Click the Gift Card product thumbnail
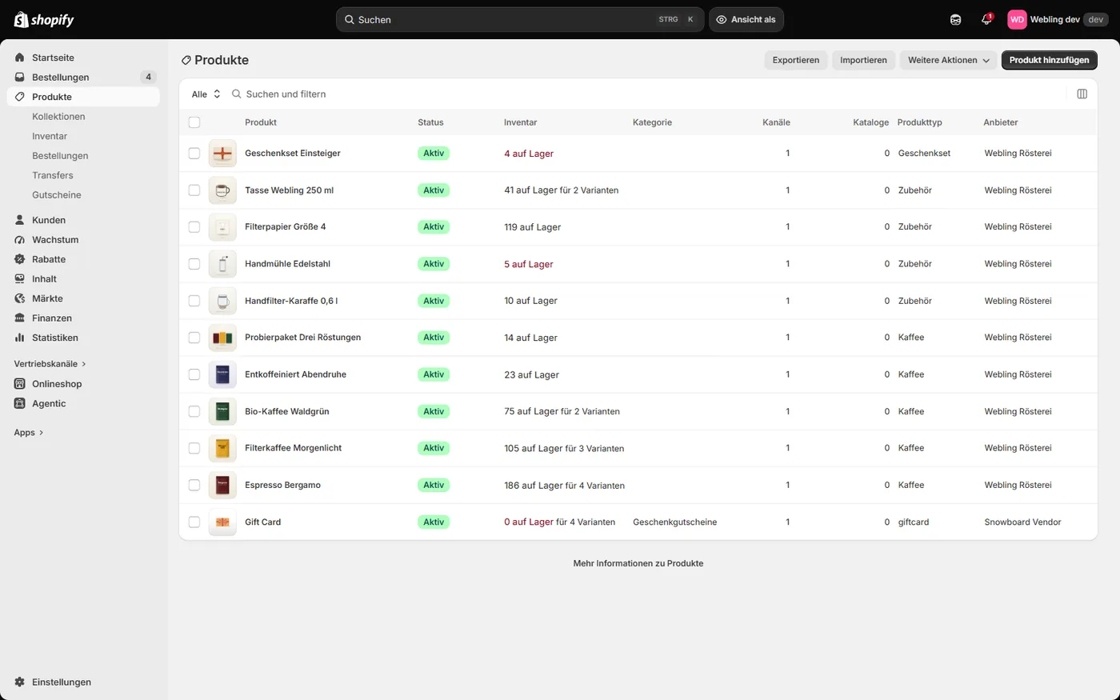Screen dimensions: 1120x700 (x=222, y=522)
